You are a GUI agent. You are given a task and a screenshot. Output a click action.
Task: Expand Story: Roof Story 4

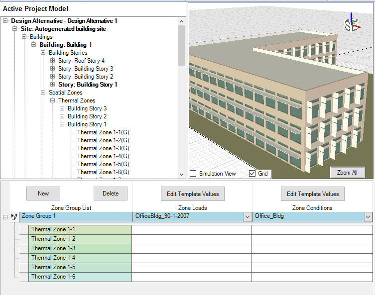coord(53,61)
